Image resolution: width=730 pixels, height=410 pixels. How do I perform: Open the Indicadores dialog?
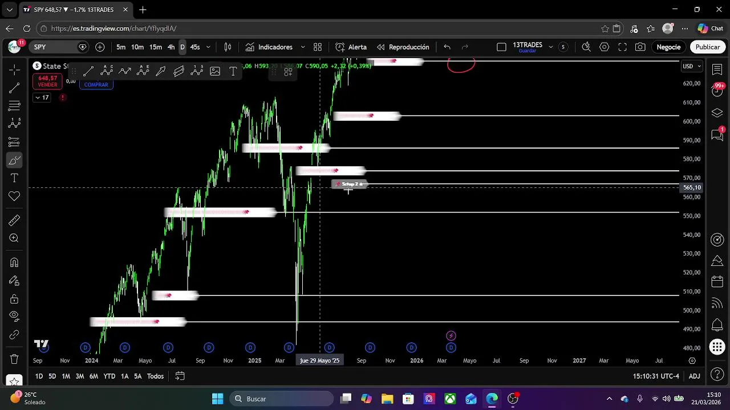[269, 47]
